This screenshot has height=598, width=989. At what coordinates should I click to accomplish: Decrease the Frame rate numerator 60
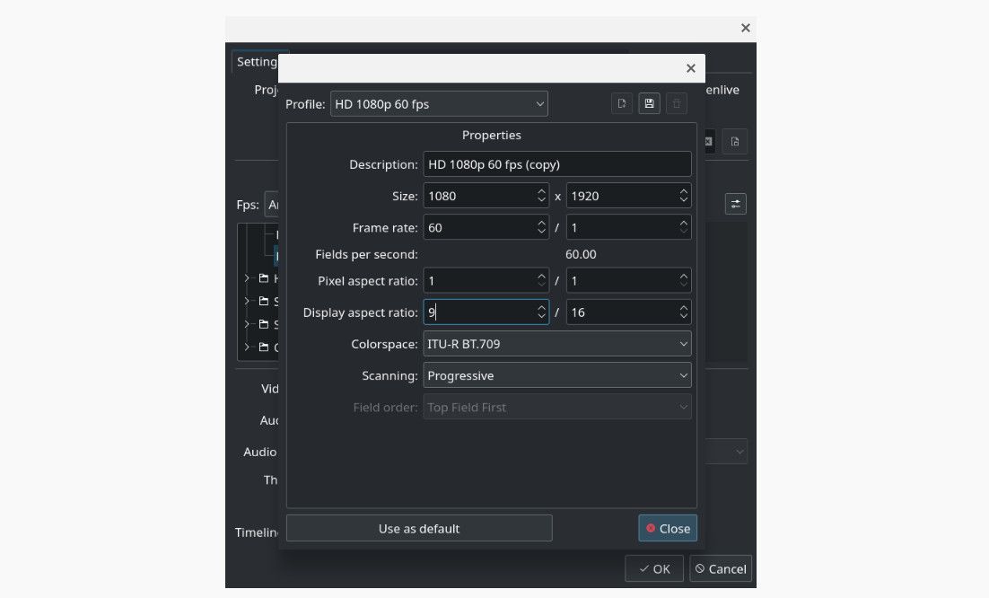pos(541,233)
